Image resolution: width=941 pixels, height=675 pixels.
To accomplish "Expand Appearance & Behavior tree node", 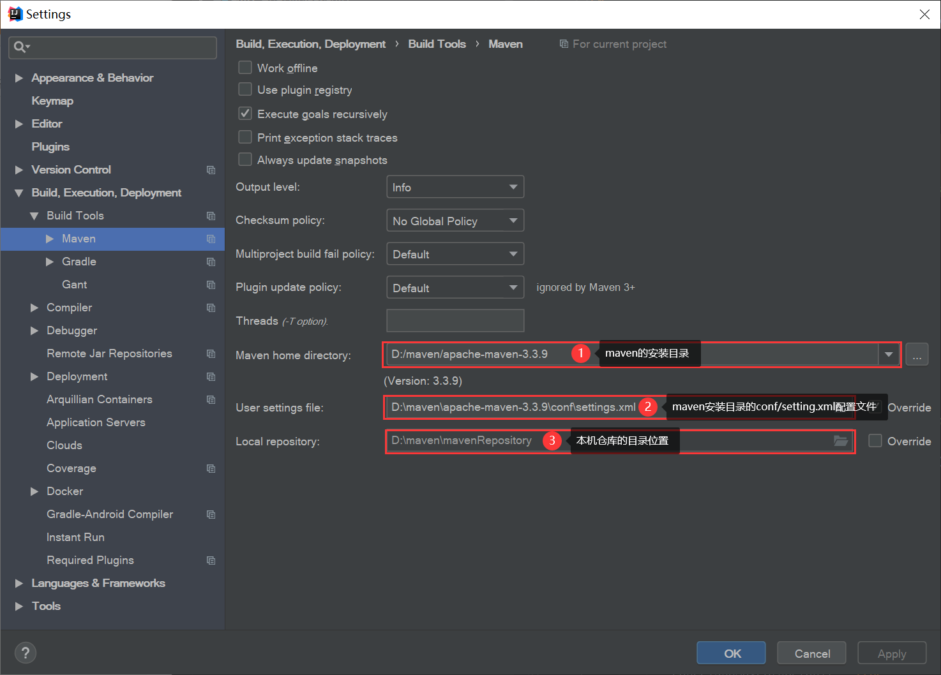I will tap(19, 78).
